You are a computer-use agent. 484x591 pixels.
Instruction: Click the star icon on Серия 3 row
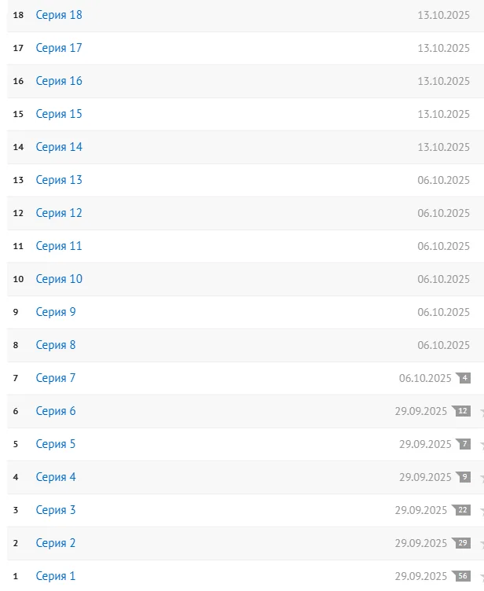pos(481,510)
